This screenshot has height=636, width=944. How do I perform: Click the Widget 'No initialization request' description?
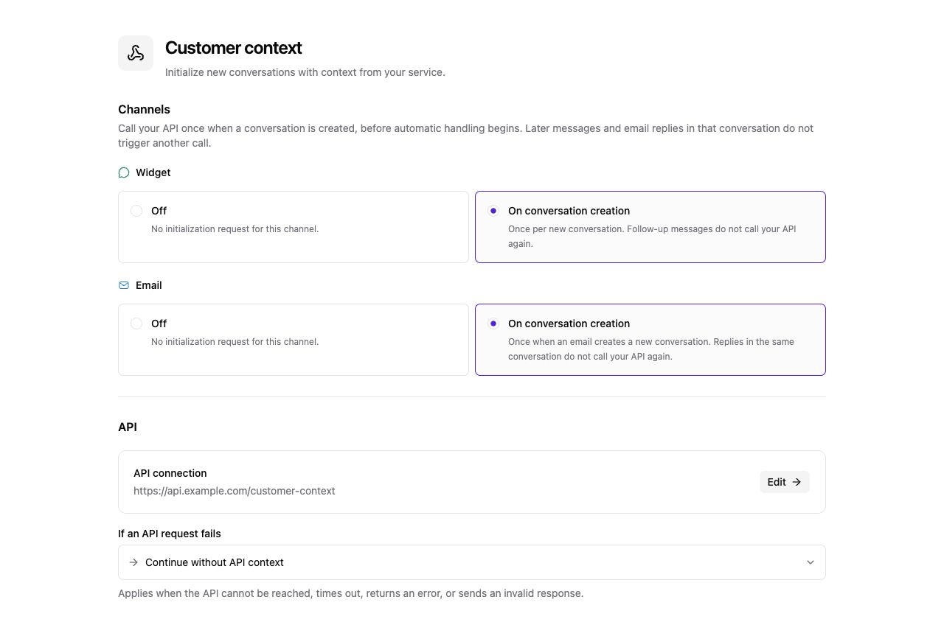pos(235,229)
